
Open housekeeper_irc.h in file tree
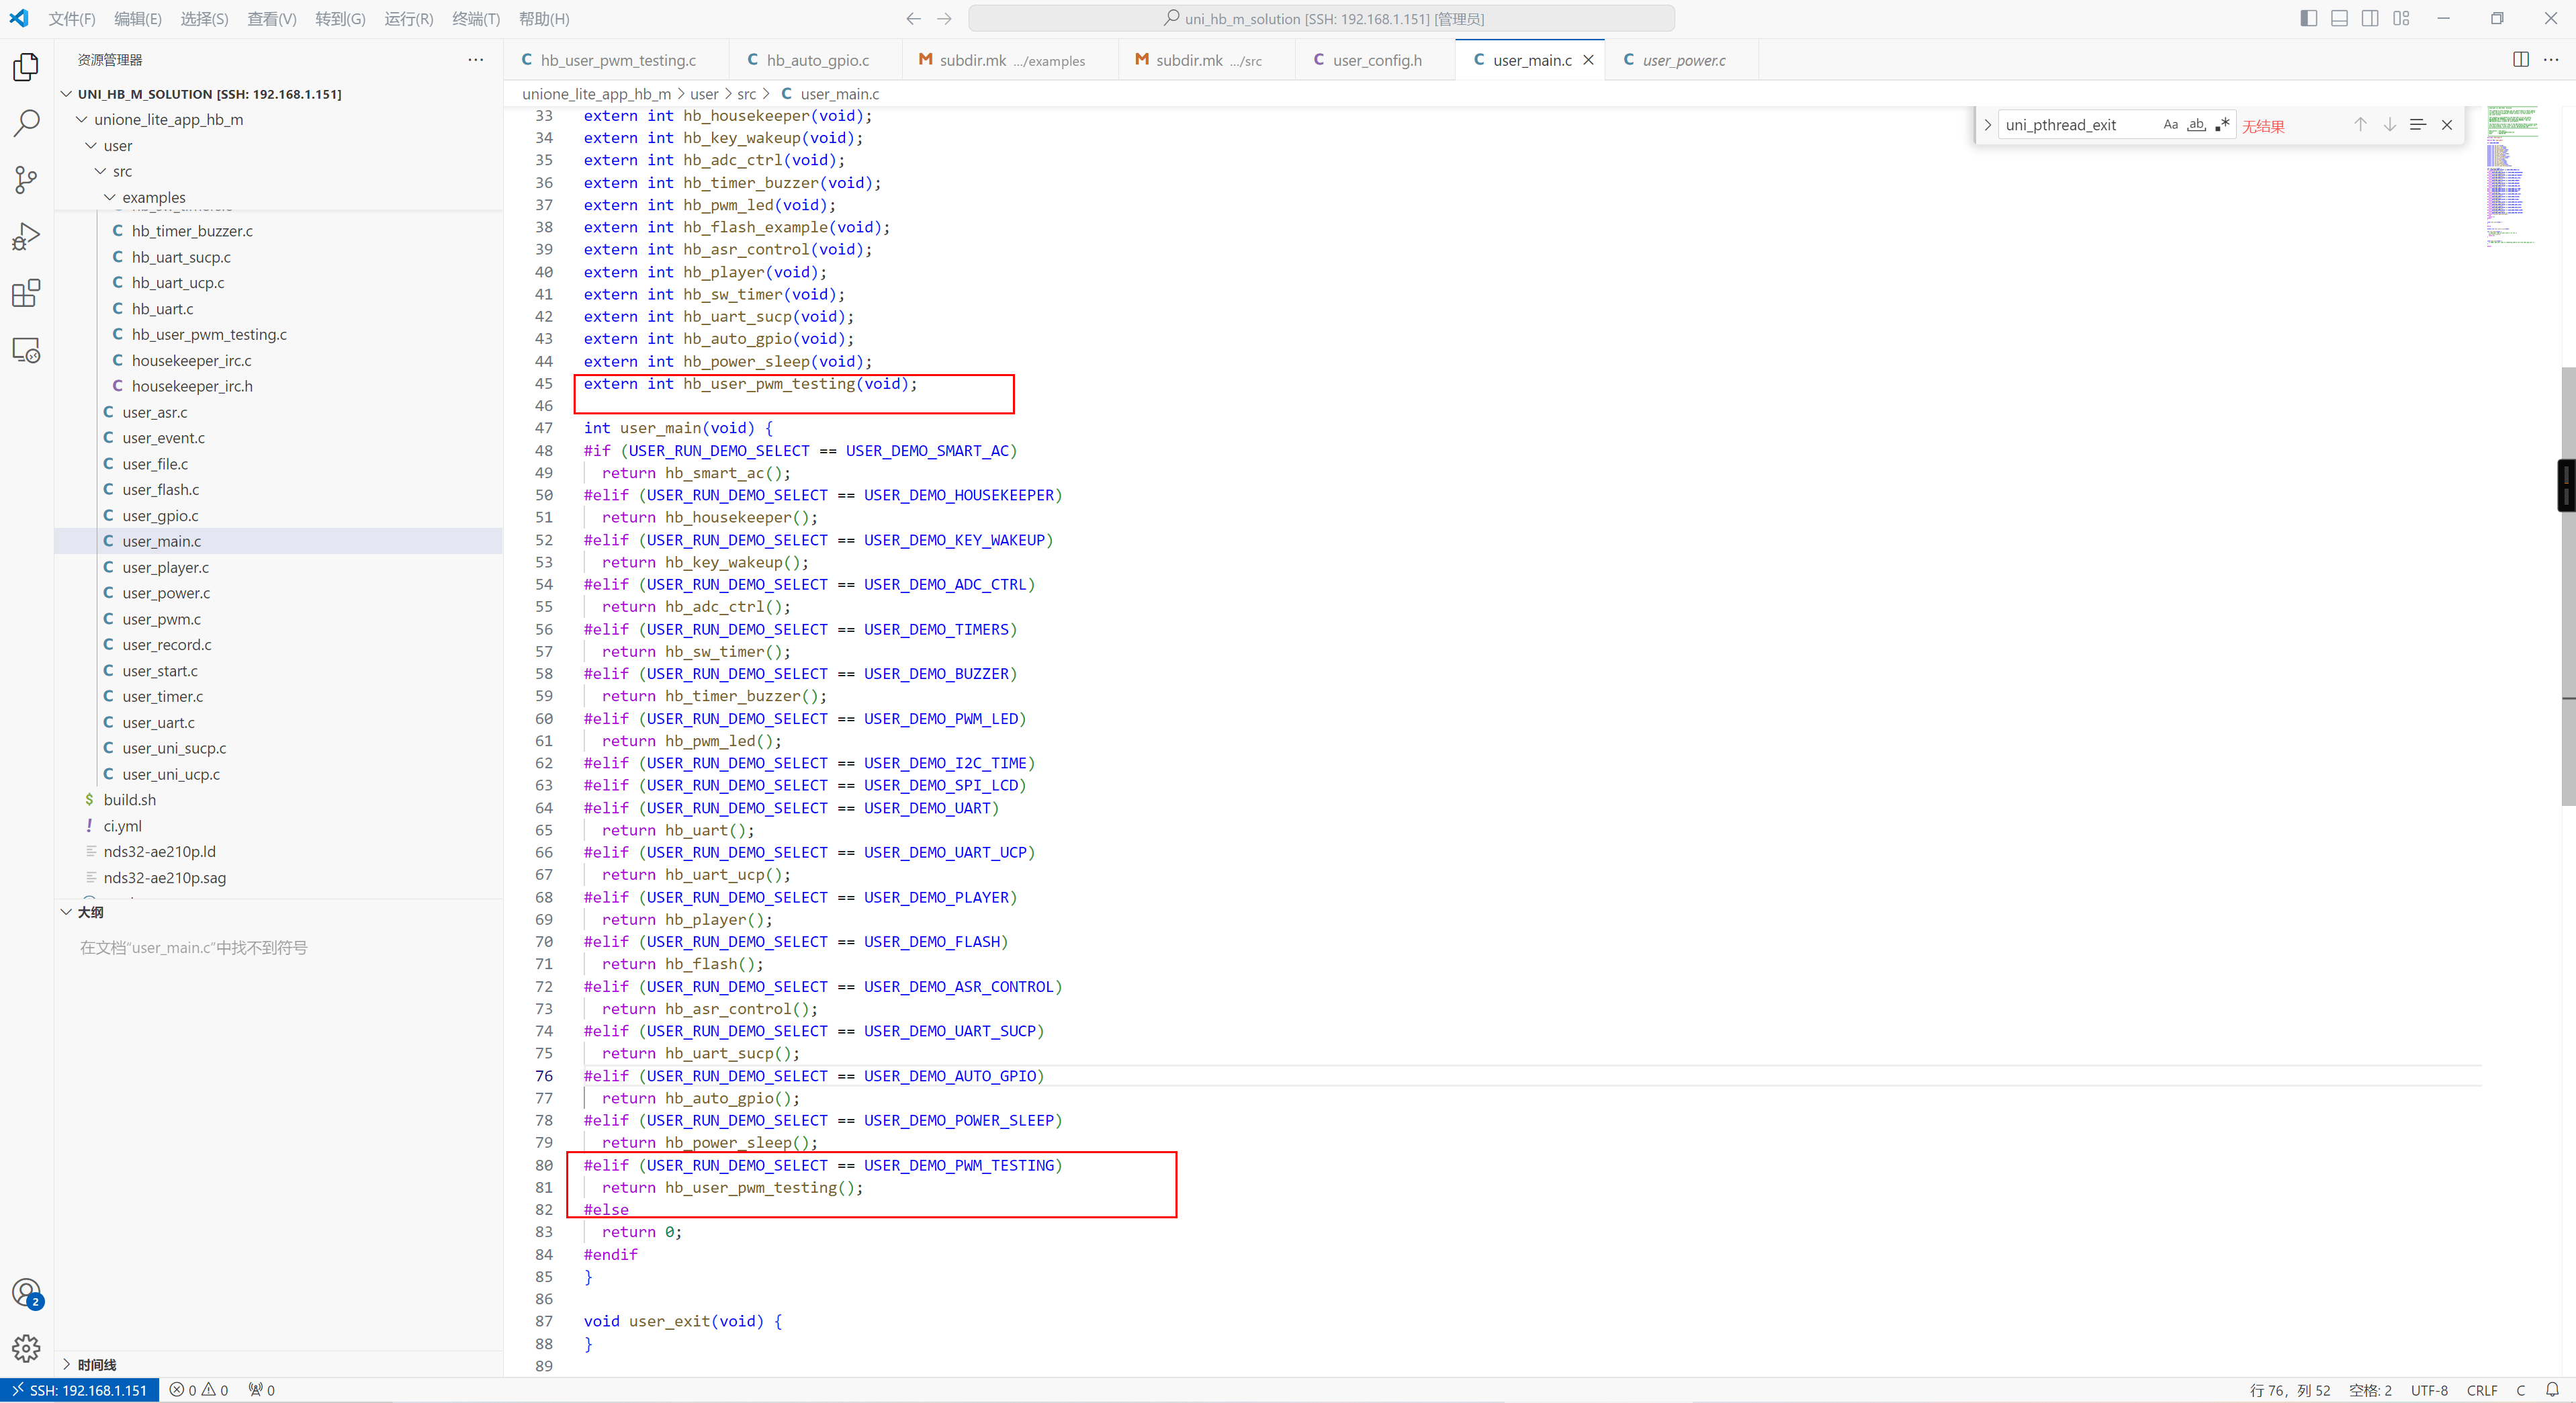coord(192,386)
